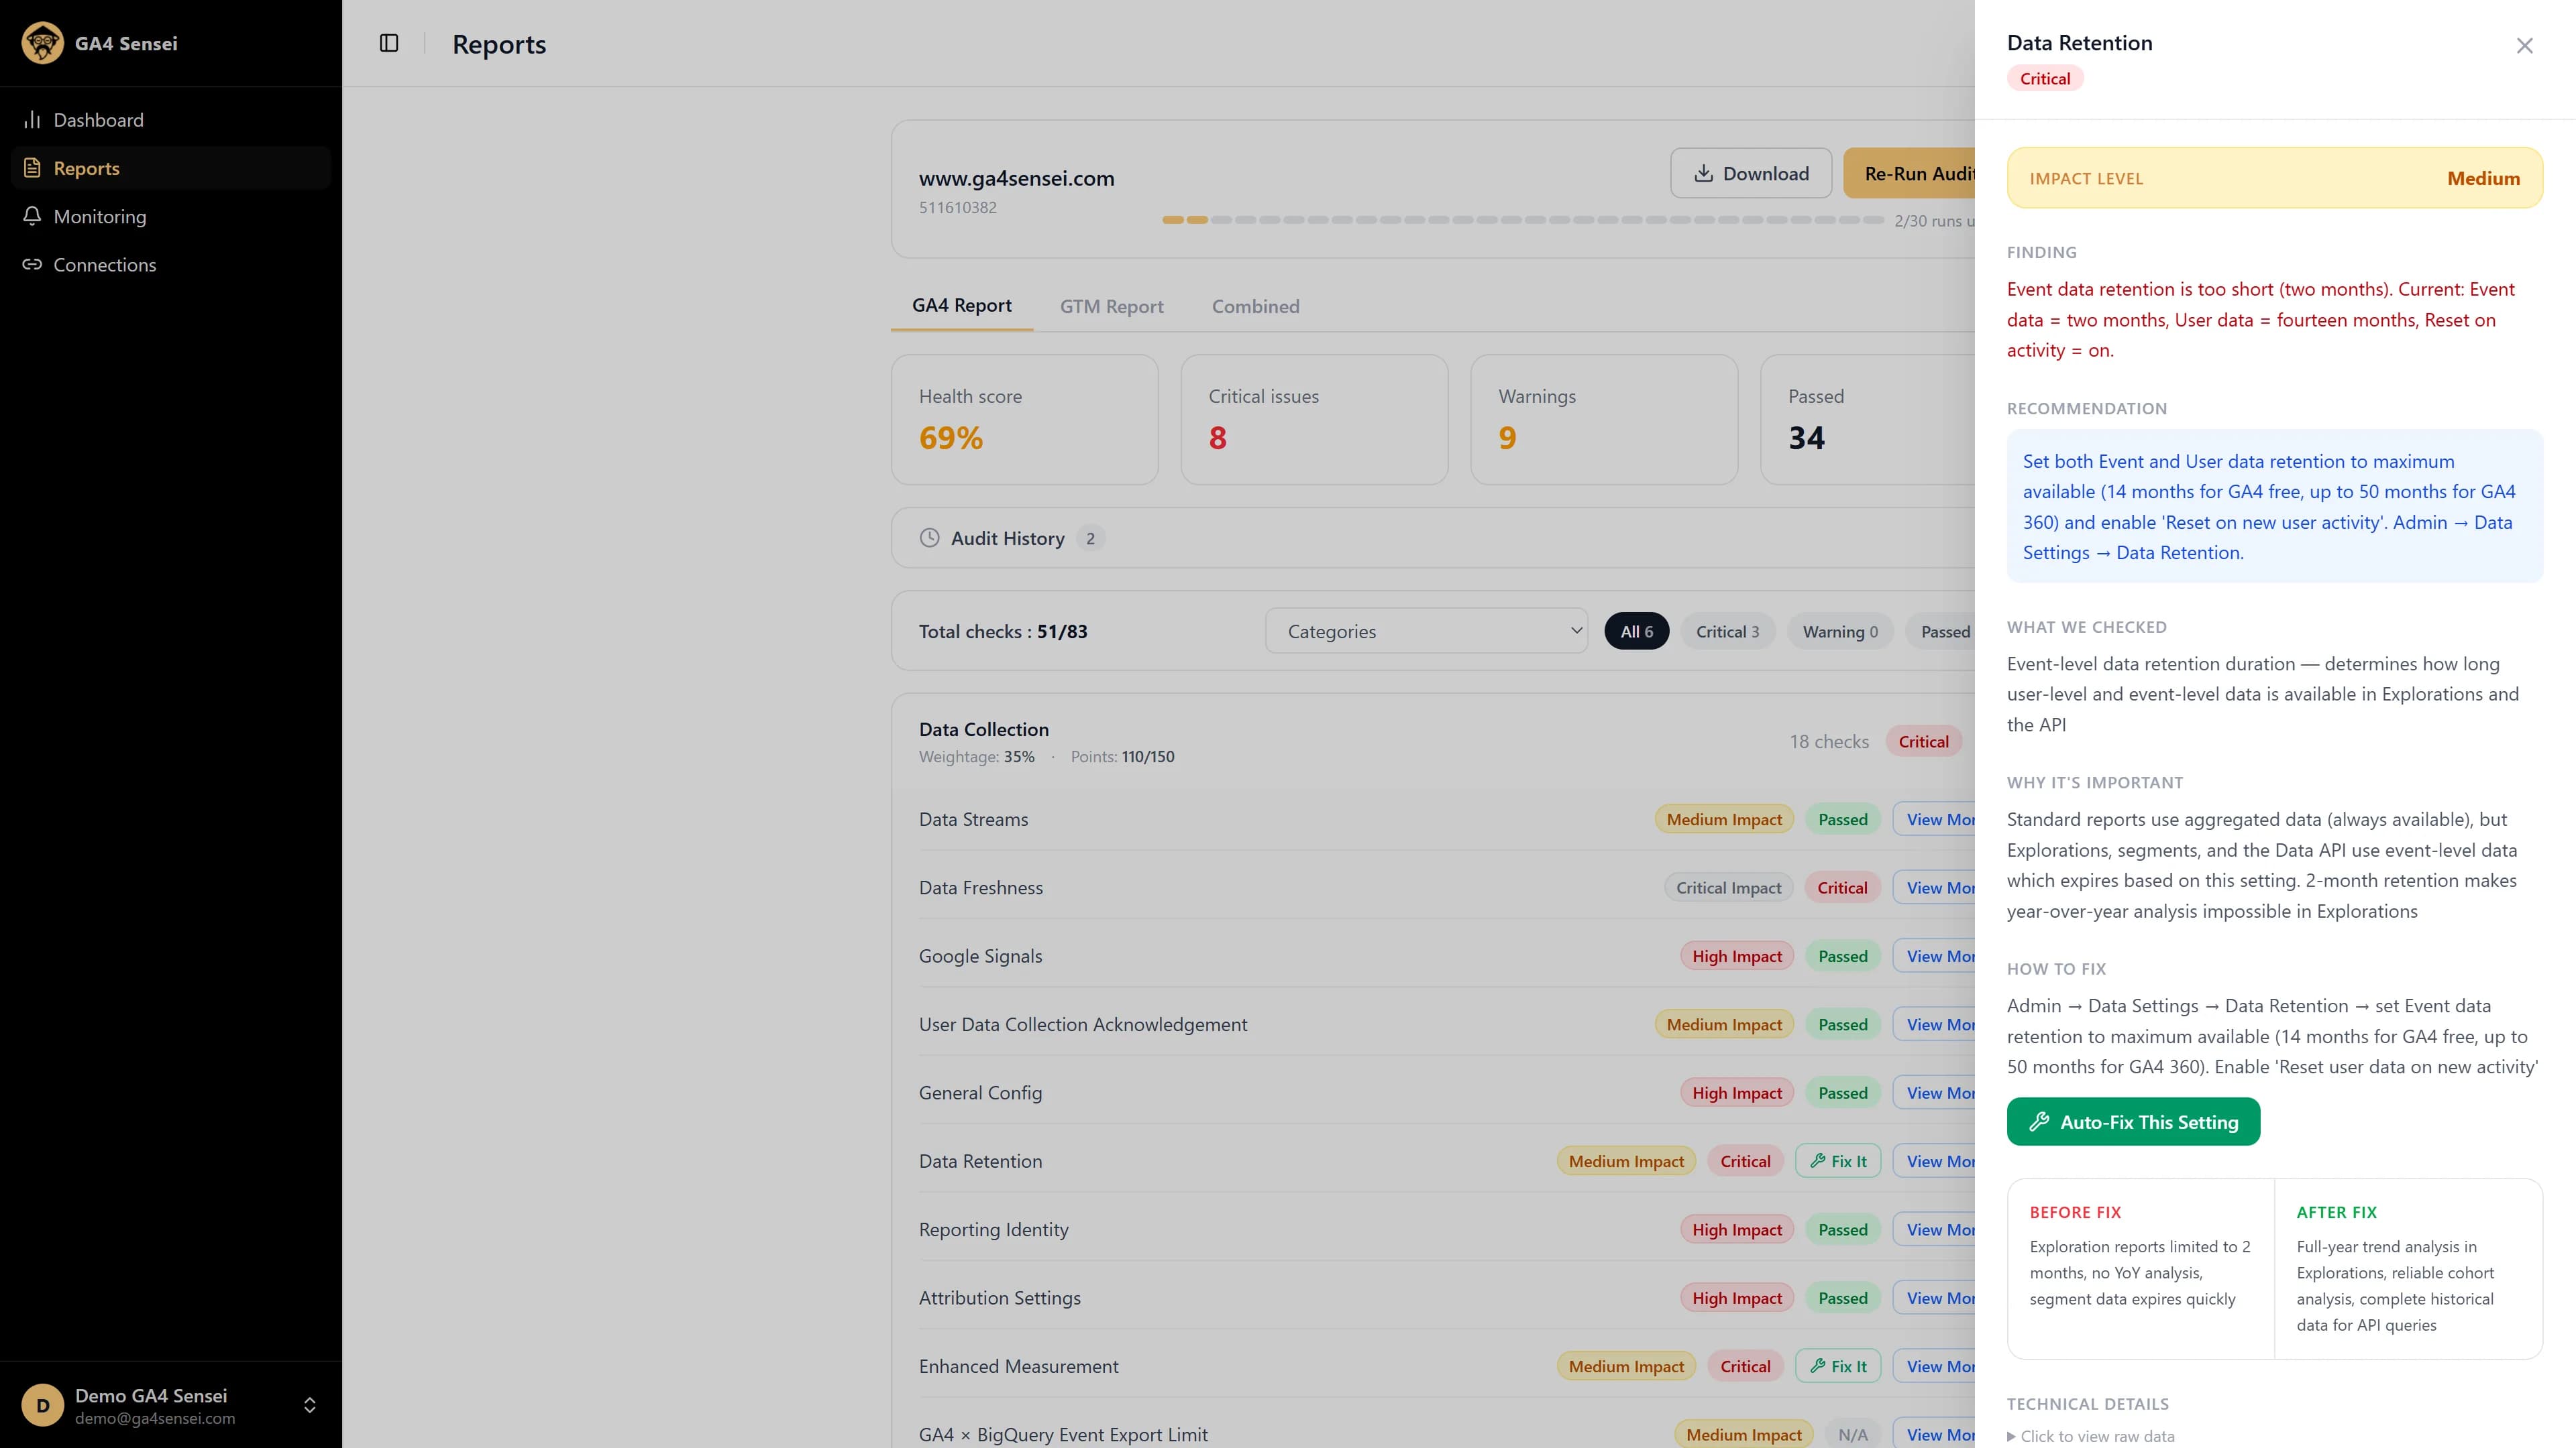The height and width of the screenshot is (1448, 2576).
Task: Collapse the sidebar with the panel icon
Action: pos(389,43)
